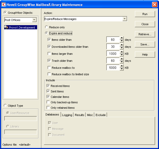Click the Close button
Image resolution: width=159 pixels, height=149 pixels.
145,24
